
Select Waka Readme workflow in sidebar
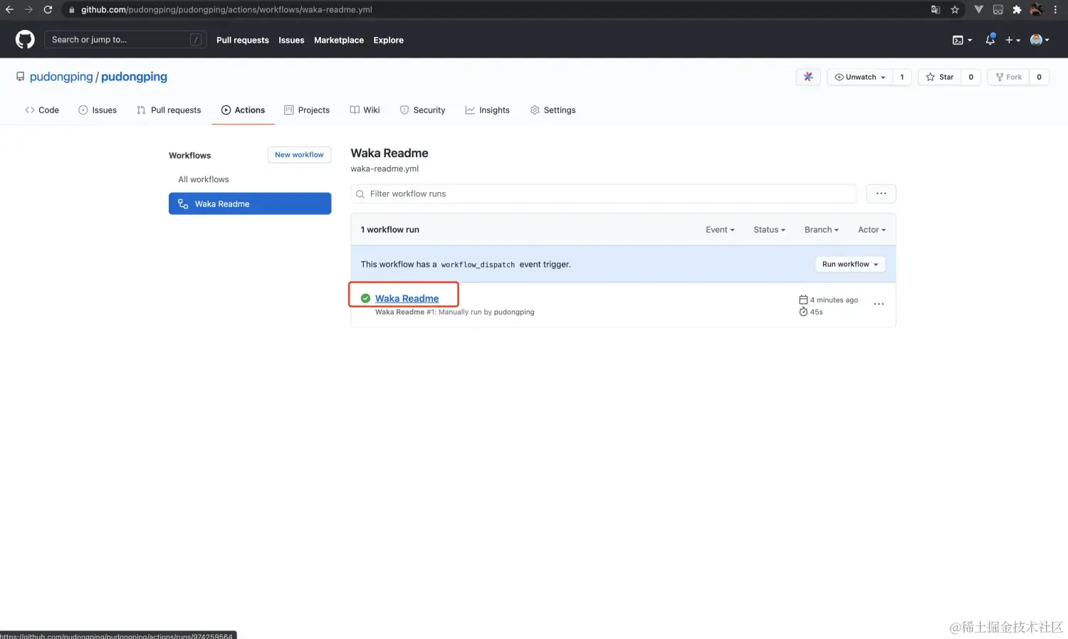[250, 204]
